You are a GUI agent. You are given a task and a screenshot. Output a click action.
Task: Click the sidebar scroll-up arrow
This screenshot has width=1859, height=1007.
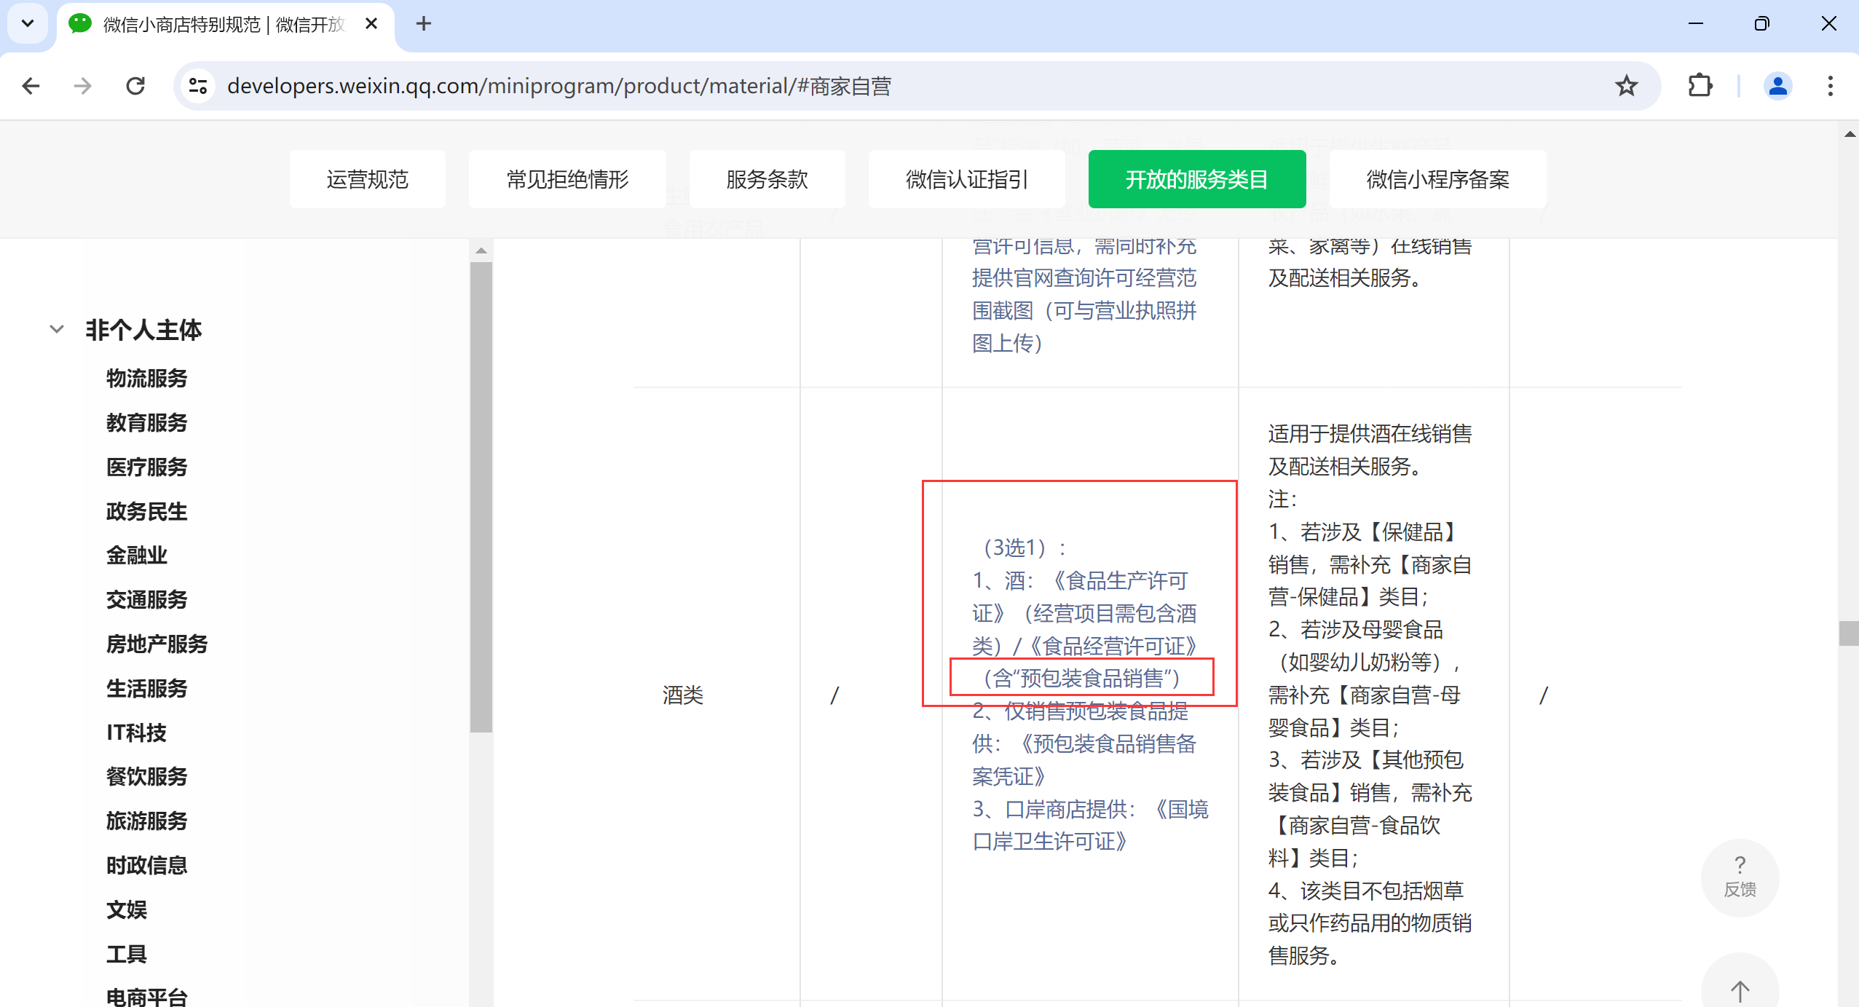click(x=481, y=250)
